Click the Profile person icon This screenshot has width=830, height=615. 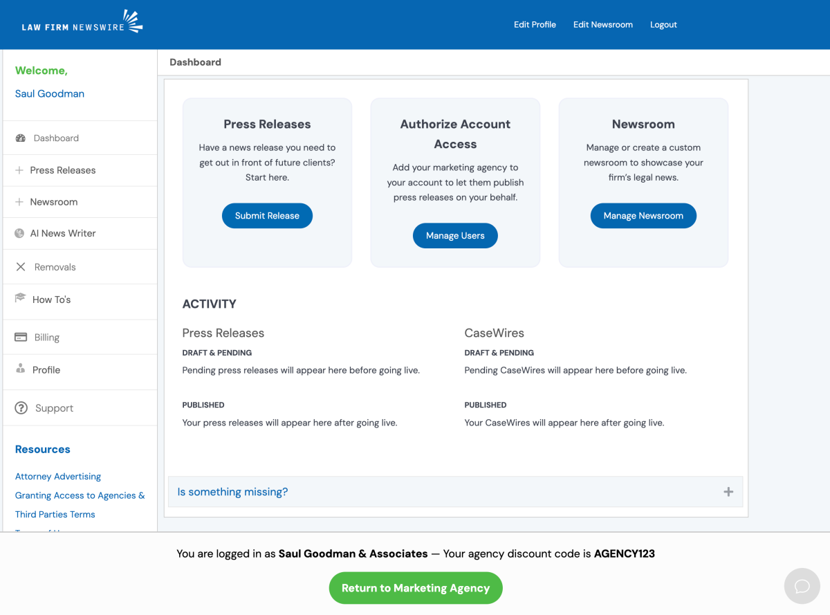pos(20,369)
